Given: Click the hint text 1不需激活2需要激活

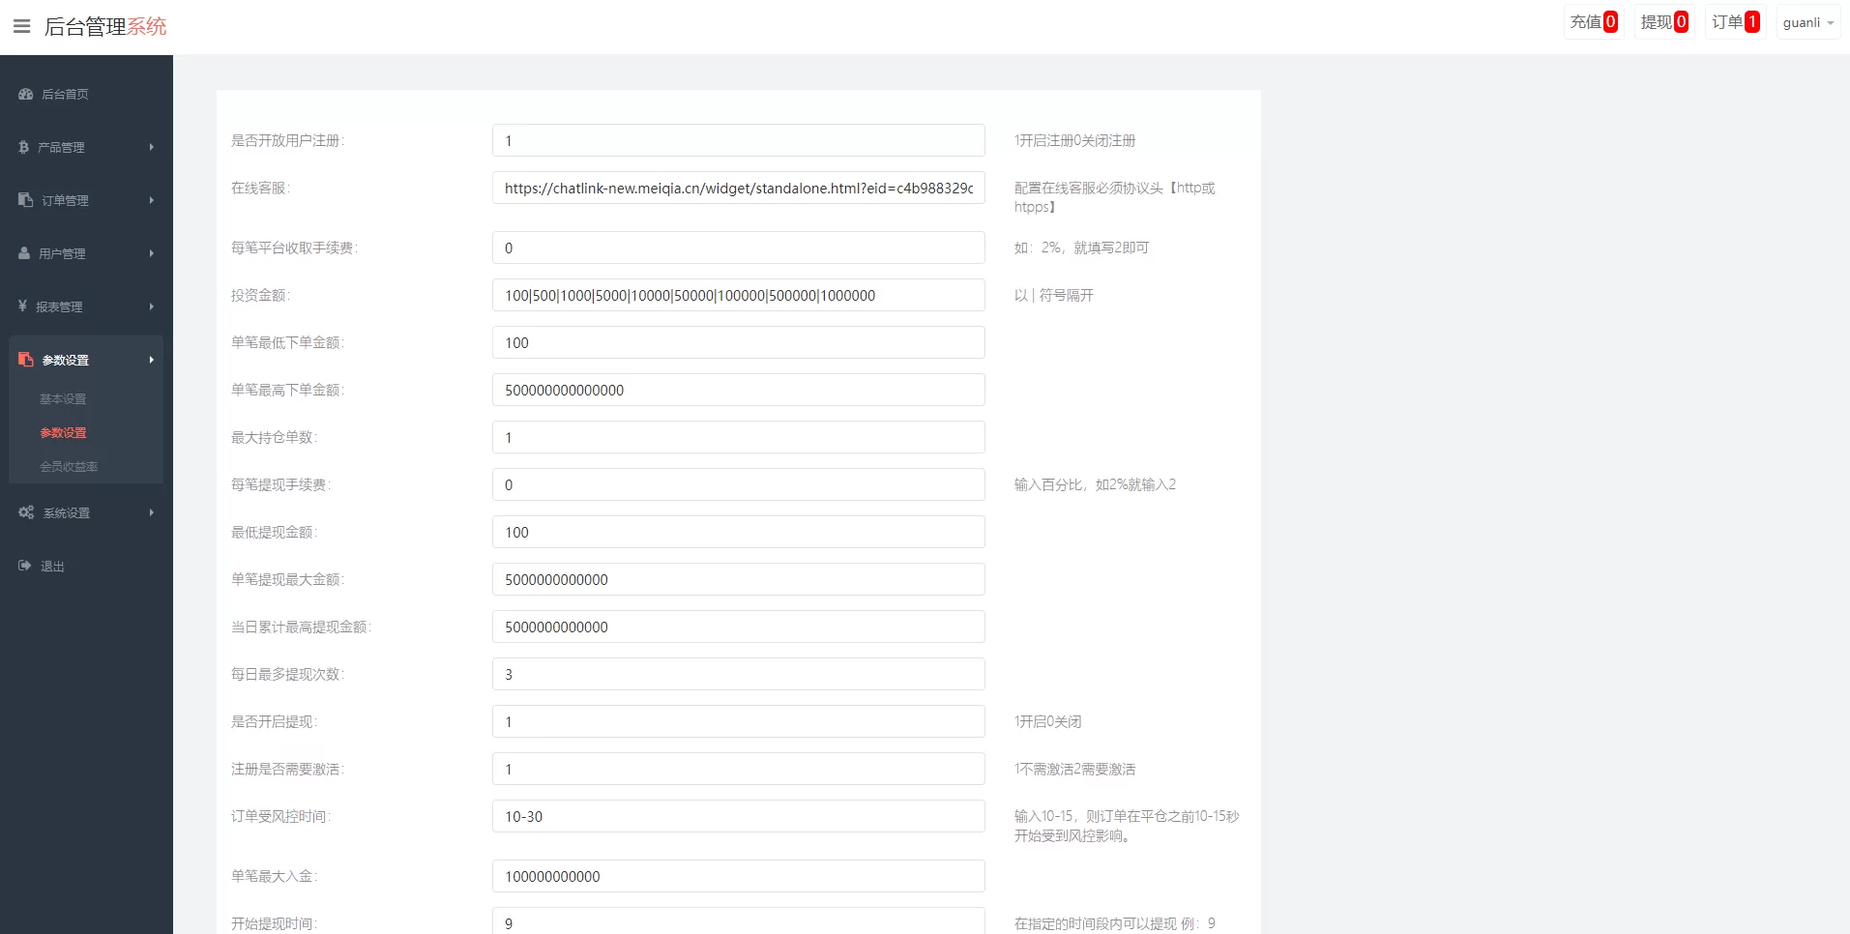Looking at the screenshot, I should tap(1074, 769).
